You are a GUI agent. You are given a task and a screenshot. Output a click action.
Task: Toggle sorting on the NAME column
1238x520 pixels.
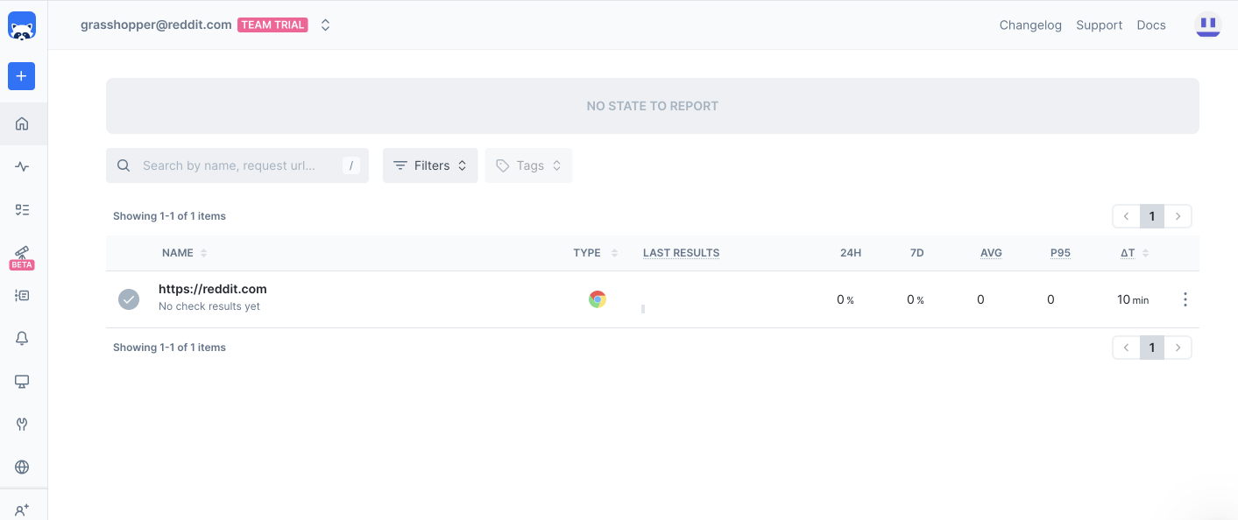[x=203, y=252]
